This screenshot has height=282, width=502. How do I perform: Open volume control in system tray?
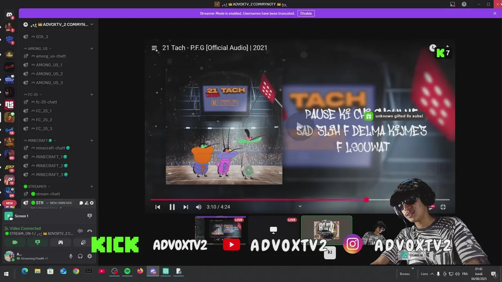click(457, 274)
